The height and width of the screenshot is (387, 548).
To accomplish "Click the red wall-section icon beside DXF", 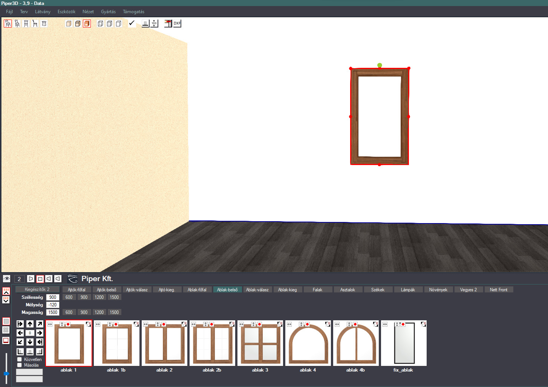I will point(168,23).
